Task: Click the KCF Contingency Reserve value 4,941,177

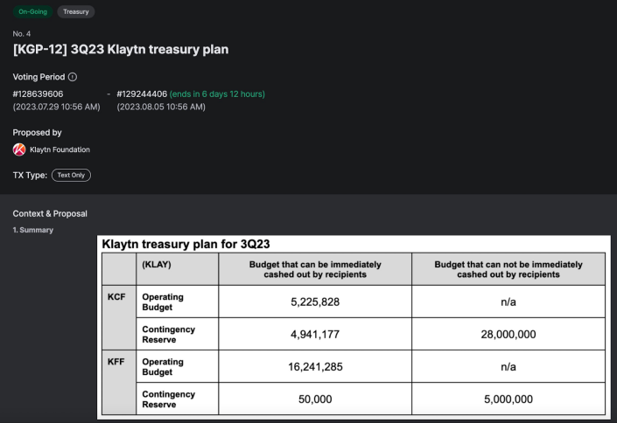Action: point(315,334)
